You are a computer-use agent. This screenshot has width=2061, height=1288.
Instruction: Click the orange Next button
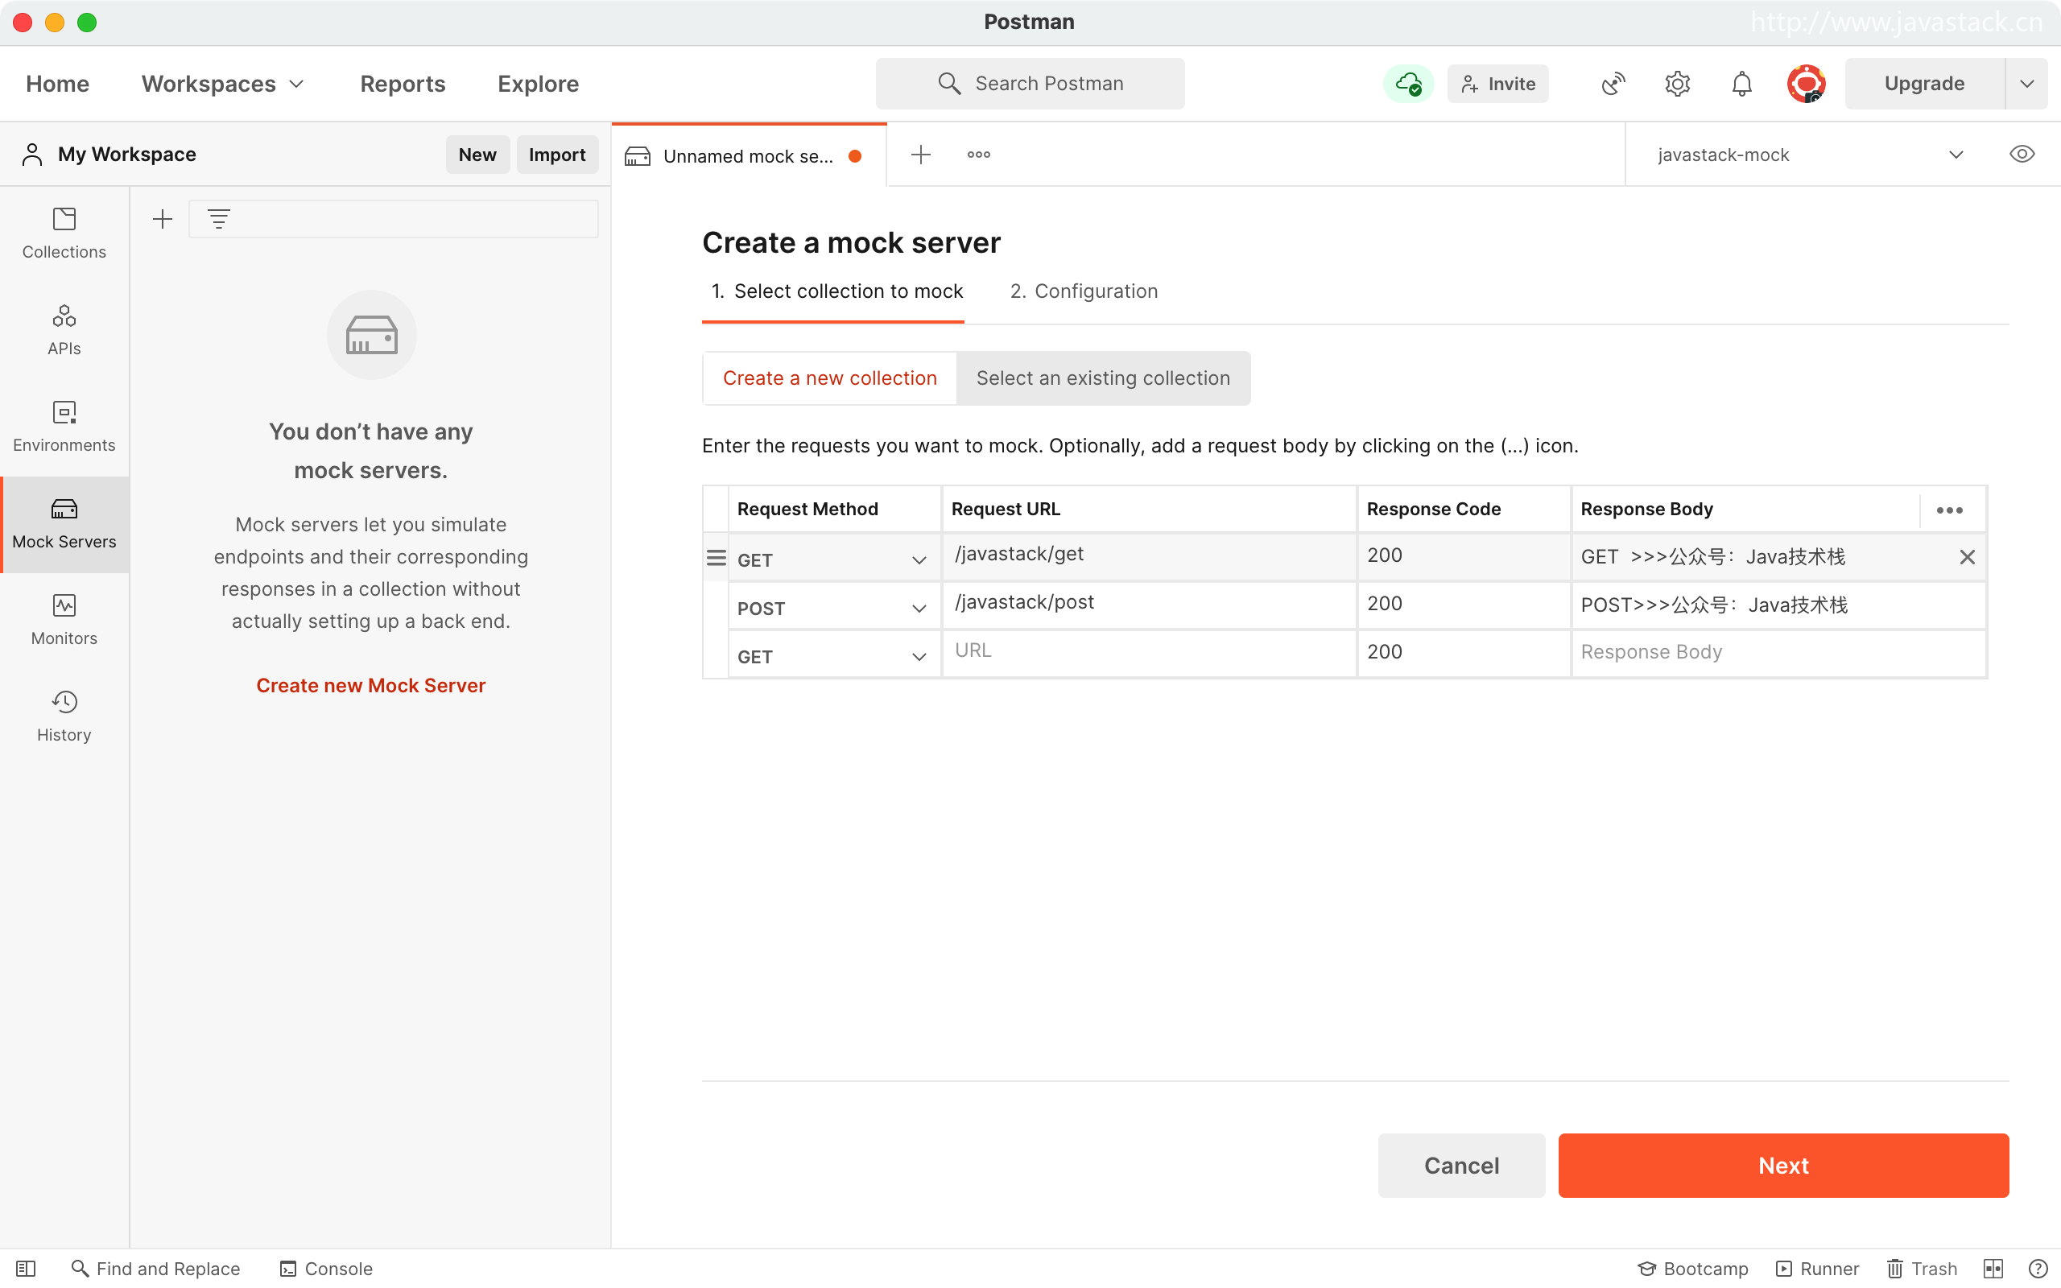click(1782, 1165)
